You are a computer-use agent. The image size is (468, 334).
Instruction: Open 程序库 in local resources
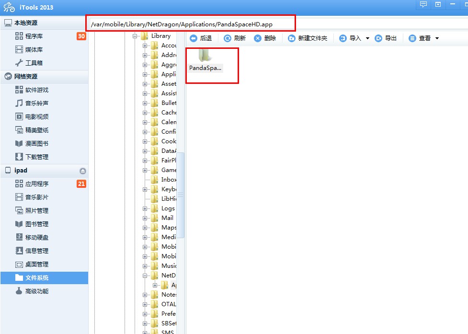[44, 36]
